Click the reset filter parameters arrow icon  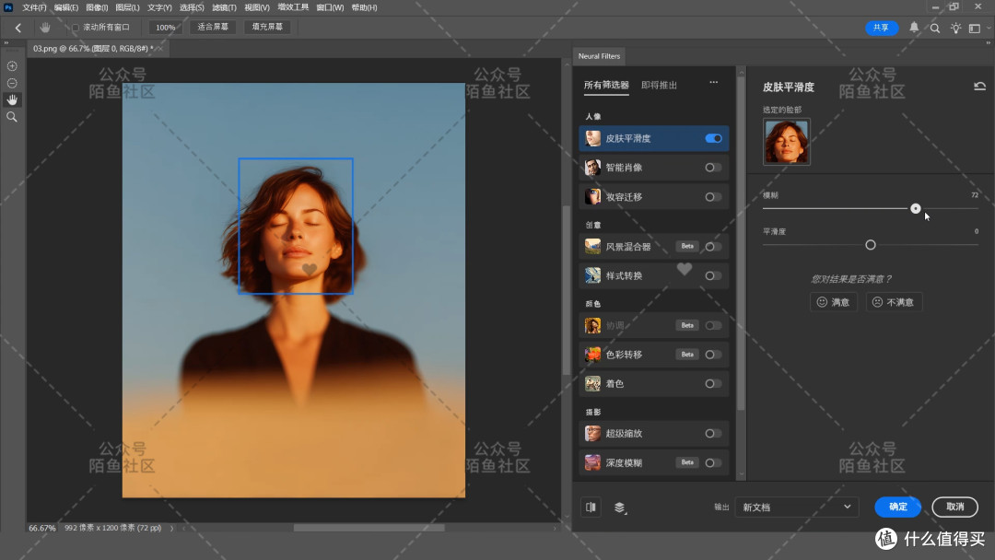pyautogui.click(x=979, y=87)
